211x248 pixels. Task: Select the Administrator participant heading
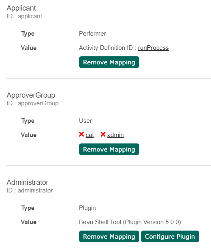point(28,182)
